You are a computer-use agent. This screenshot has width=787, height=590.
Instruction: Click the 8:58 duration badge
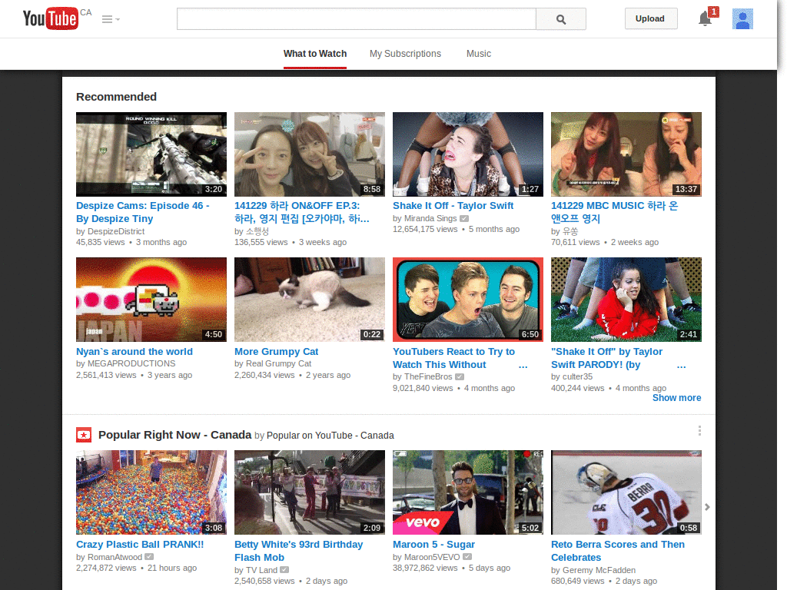[372, 189]
